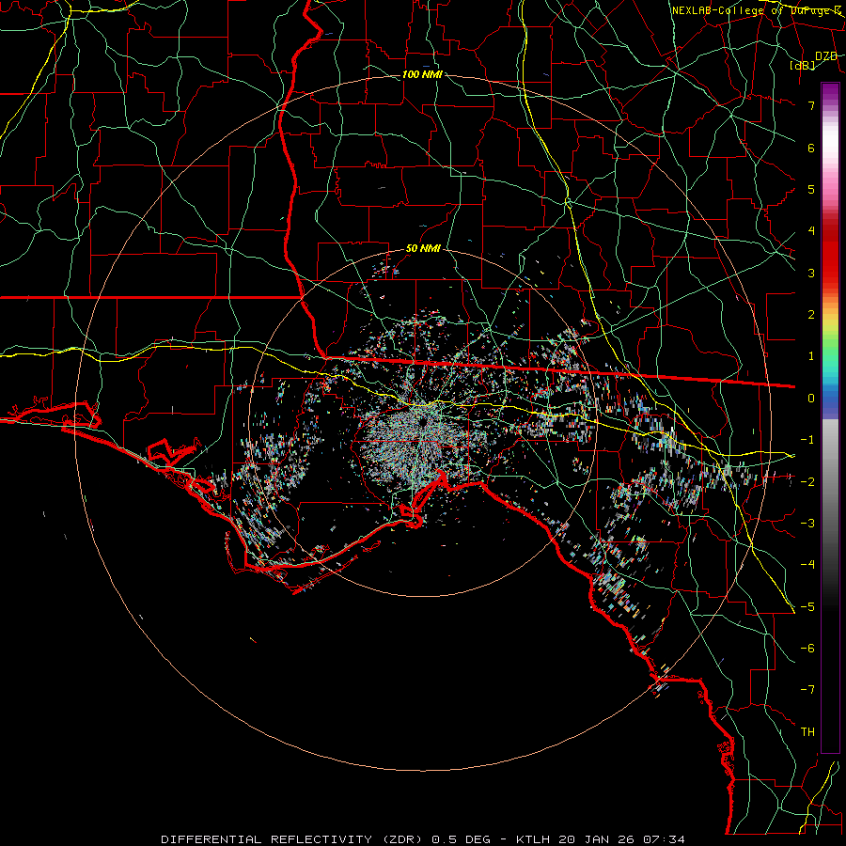Click the color scale value 4

(x=811, y=231)
